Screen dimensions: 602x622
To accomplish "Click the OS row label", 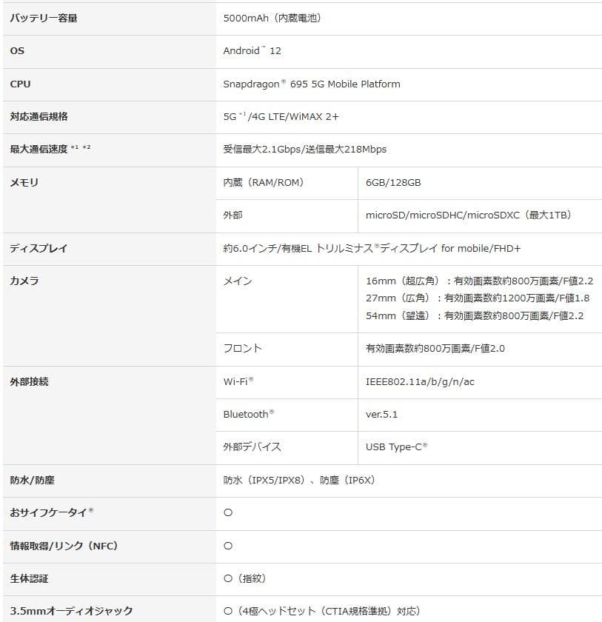I will point(19,52).
